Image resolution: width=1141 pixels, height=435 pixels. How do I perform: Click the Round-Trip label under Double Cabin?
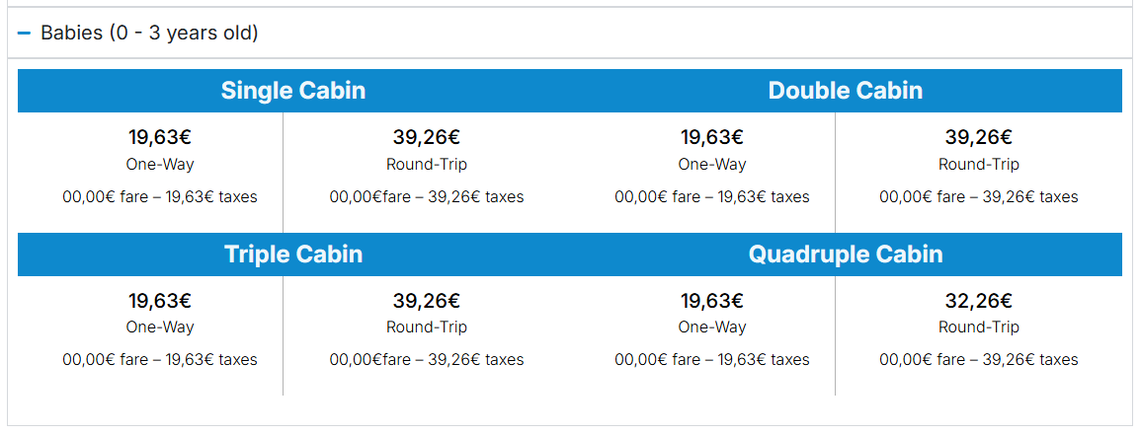pyautogui.click(x=979, y=165)
